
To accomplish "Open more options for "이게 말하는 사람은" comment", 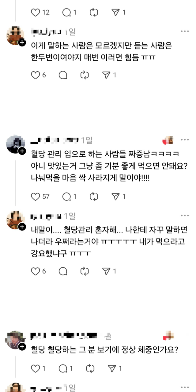I will click(x=185, y=32).
